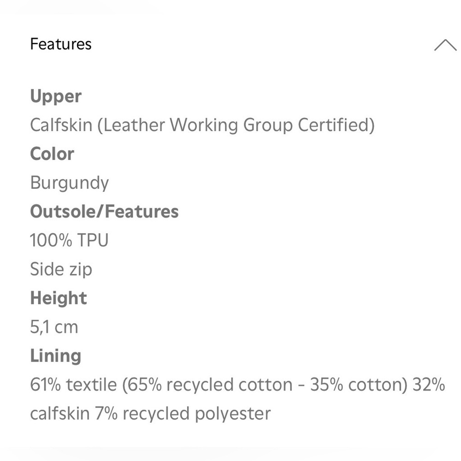The width and height of the screenshot is (461, 461).
Task: Click the Color label
Action: point(52,154)
